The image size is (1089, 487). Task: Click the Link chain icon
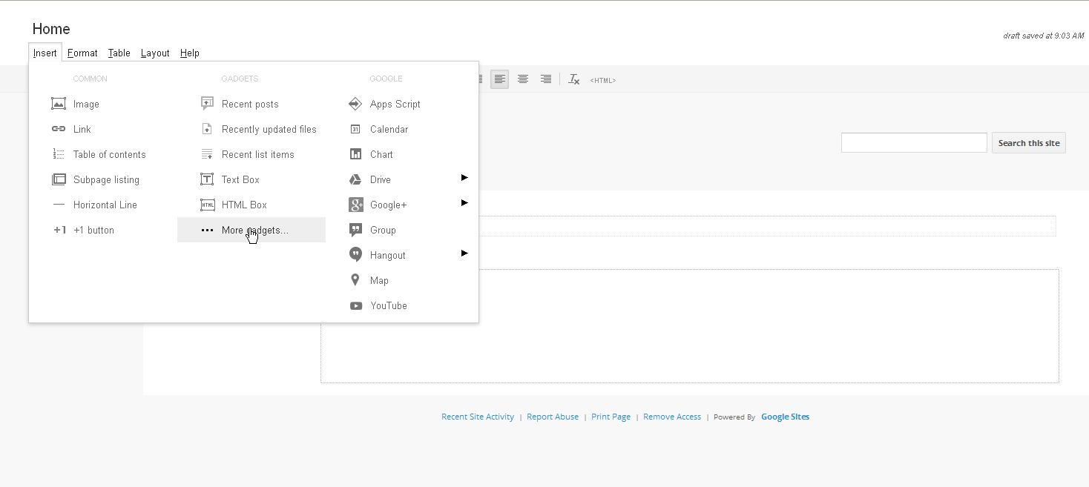(x=59, y=129)
